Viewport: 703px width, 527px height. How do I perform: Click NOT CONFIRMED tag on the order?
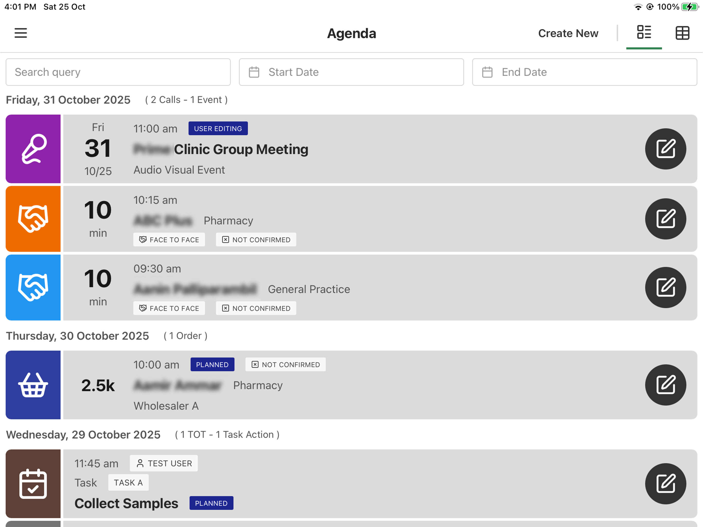pos(285,365)
